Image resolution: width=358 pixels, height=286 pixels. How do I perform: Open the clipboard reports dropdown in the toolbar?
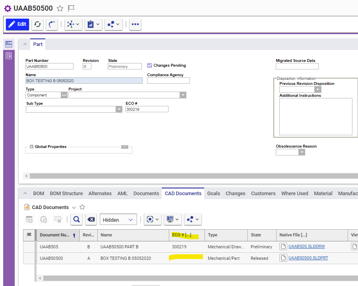pyautogui.click(x=93, y=24)
